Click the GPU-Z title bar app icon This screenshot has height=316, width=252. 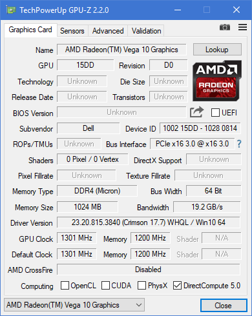(11, 10)
